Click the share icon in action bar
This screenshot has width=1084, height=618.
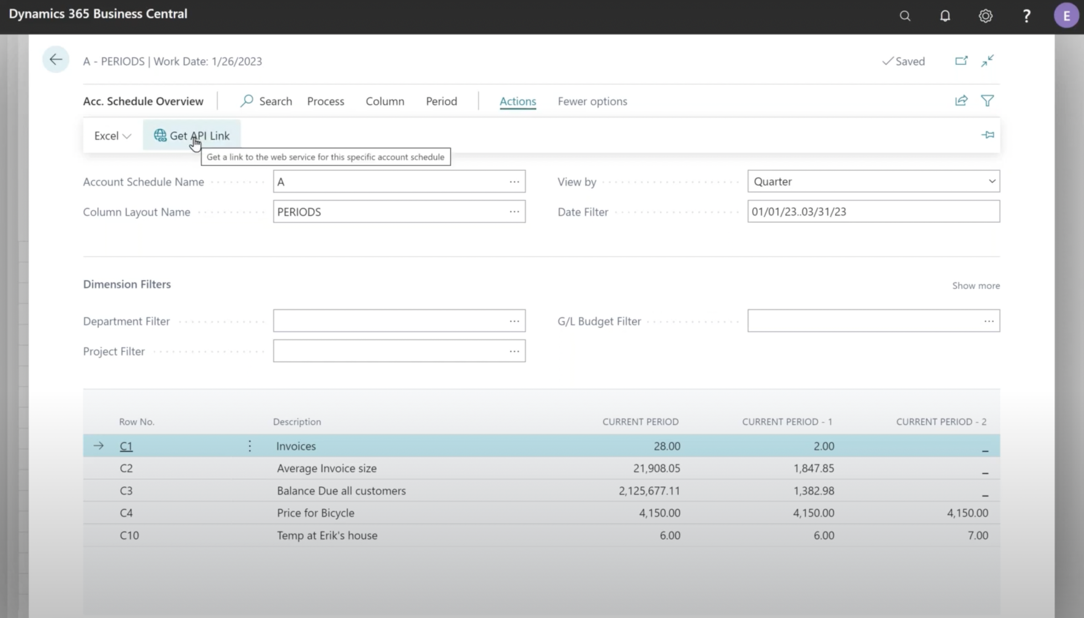961,101
